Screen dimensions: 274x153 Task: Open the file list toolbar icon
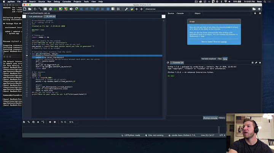pyautogui.click(x=45, y=9)
